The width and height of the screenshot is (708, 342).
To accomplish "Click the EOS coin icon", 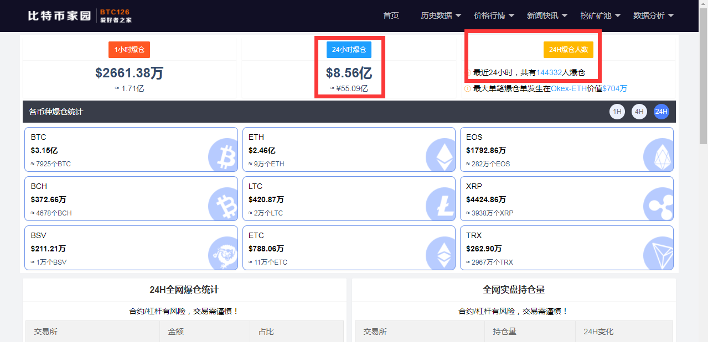I will click(658, 155).
